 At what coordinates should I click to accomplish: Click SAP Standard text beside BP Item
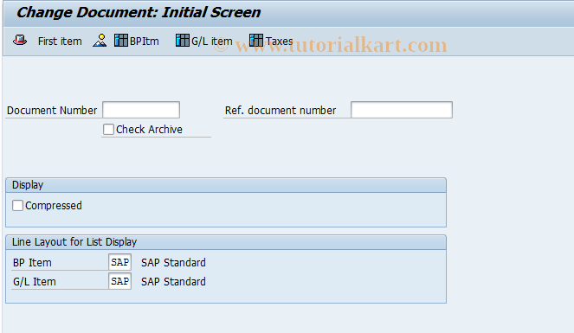(173, 262)
